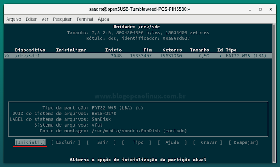
Task: Click the FAT32 W95 (LBA) type cell
Action: coord(246,56)
